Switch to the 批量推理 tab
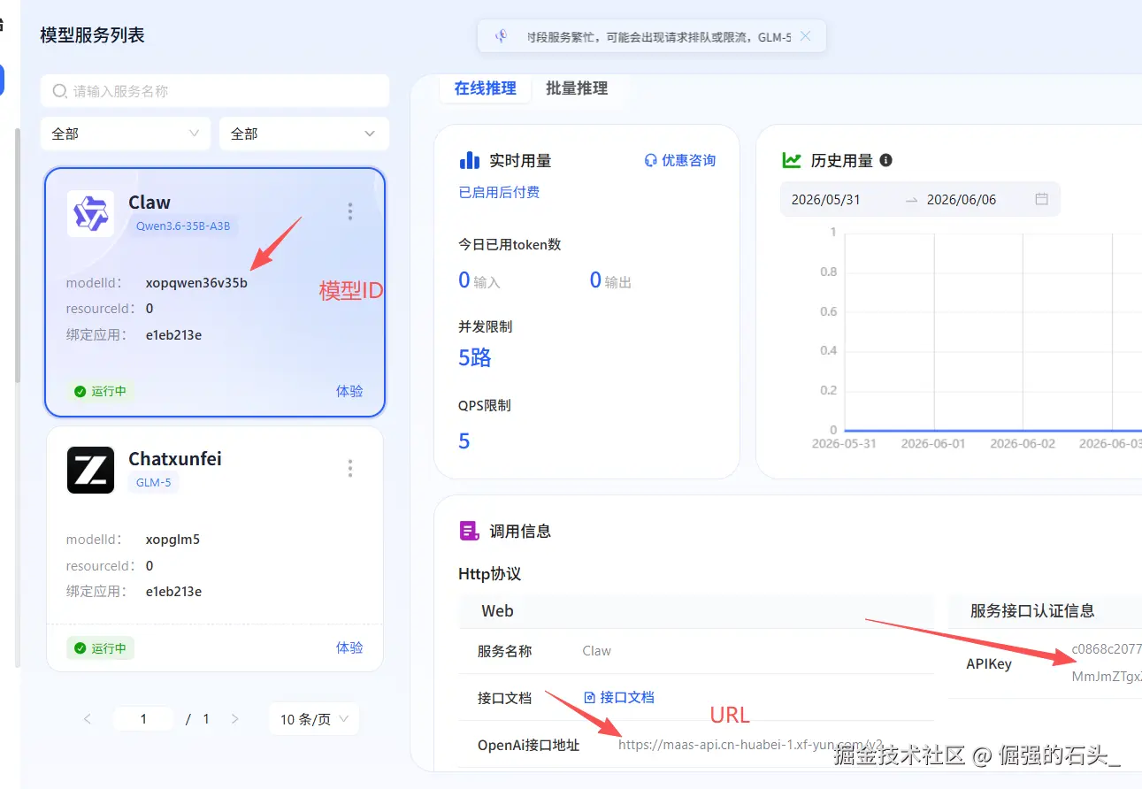Viewport: 1142px width, 789px height. (577, 88)
